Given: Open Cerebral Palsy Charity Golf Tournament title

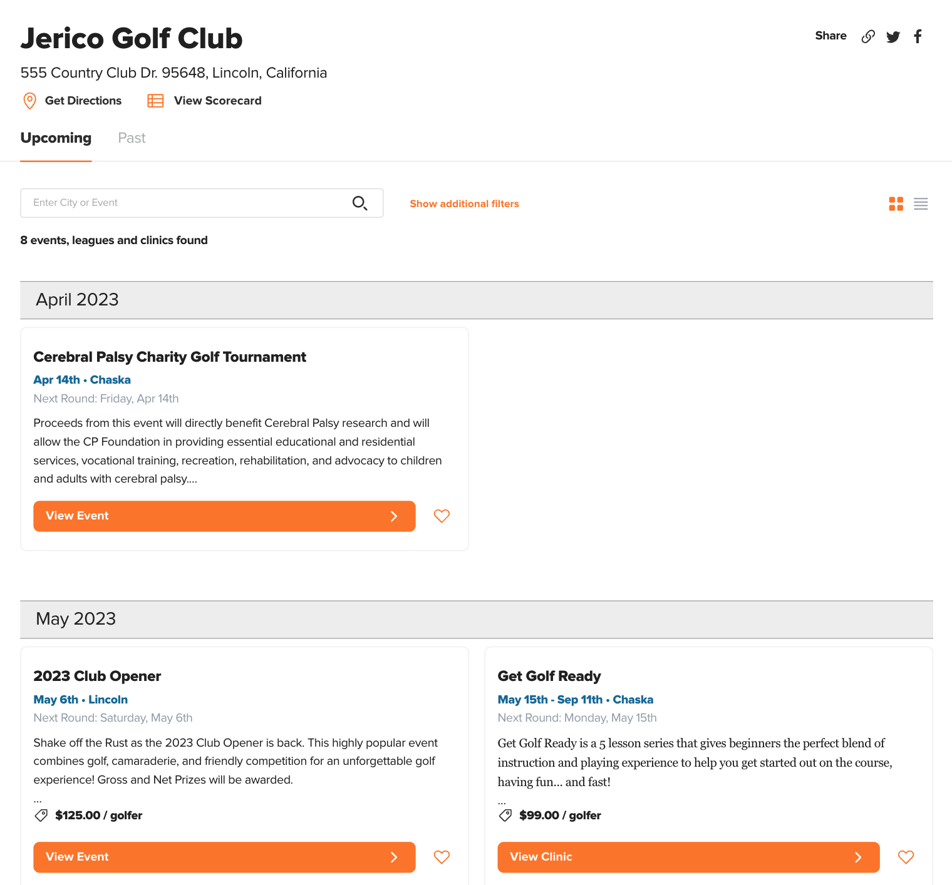Looking at the screenshot, I should click(170, 357).
